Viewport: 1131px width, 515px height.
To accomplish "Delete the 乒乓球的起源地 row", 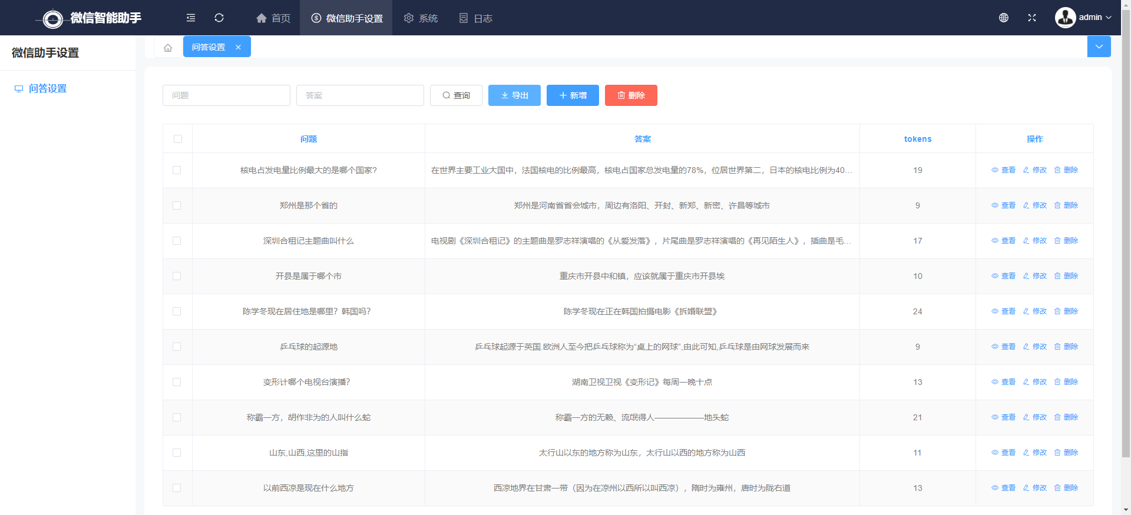I will [x=1066, y=347].
